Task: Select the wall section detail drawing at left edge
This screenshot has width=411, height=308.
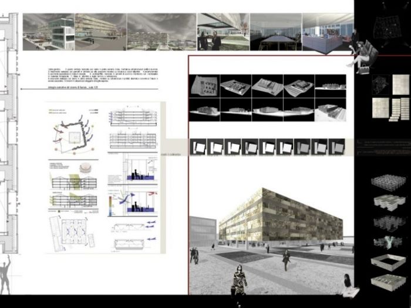Action: [9, 134]
